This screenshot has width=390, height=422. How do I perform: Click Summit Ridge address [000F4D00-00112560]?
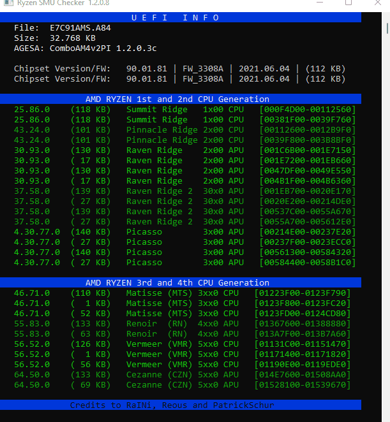pos(308,109)
